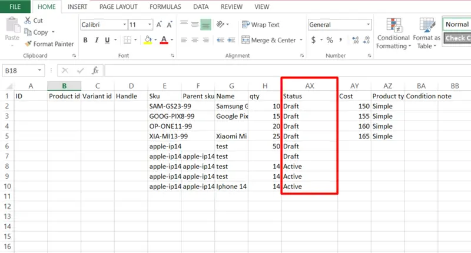The image size is (471, 253).
Task: Switch to the INSERT ribbon tab
Action: point(78,7)
